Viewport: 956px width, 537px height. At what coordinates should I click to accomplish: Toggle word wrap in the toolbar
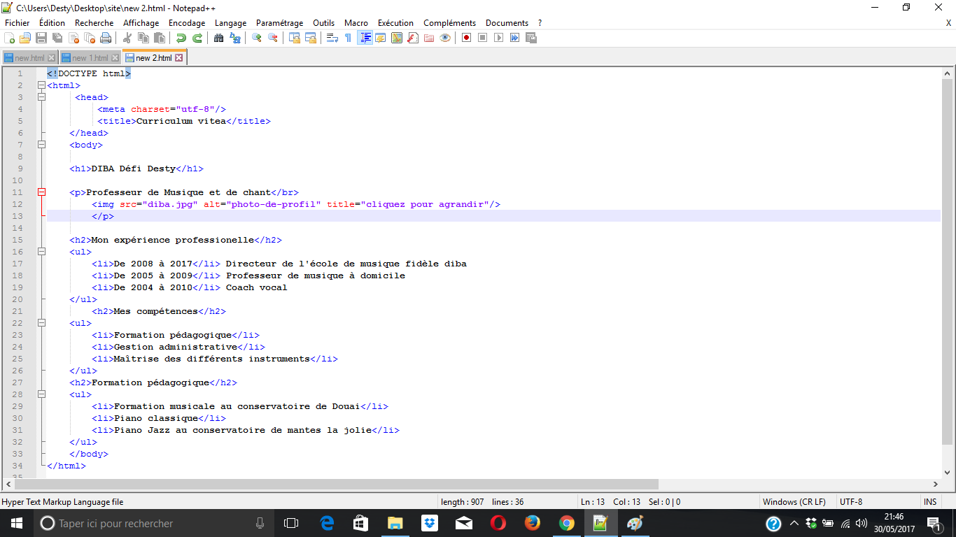pos(332,38)
